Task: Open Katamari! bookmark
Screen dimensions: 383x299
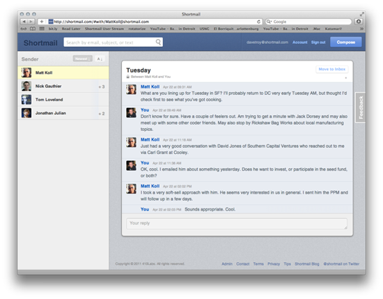Action: [x=333, y=29]
